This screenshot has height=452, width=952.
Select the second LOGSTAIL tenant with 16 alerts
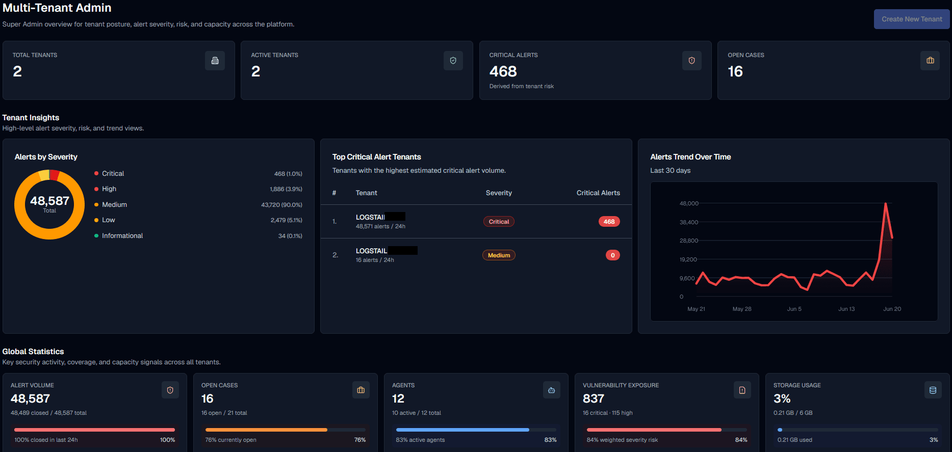476,255
